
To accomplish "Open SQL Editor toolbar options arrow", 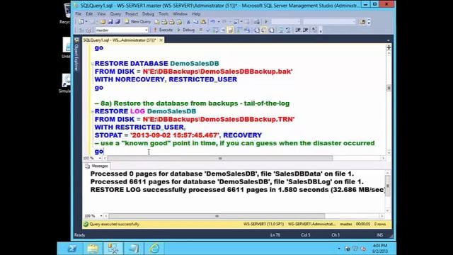I will coord(321,30).
